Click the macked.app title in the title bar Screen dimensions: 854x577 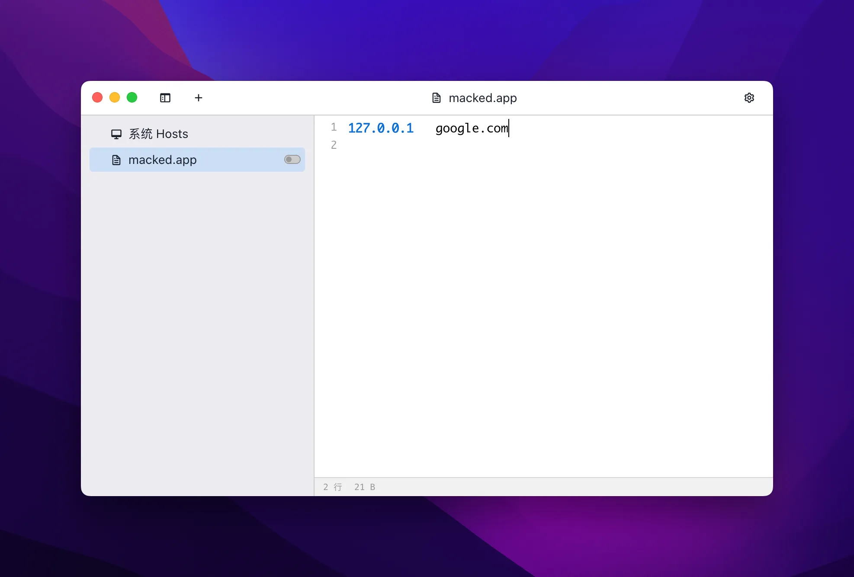tap(483, 98)
